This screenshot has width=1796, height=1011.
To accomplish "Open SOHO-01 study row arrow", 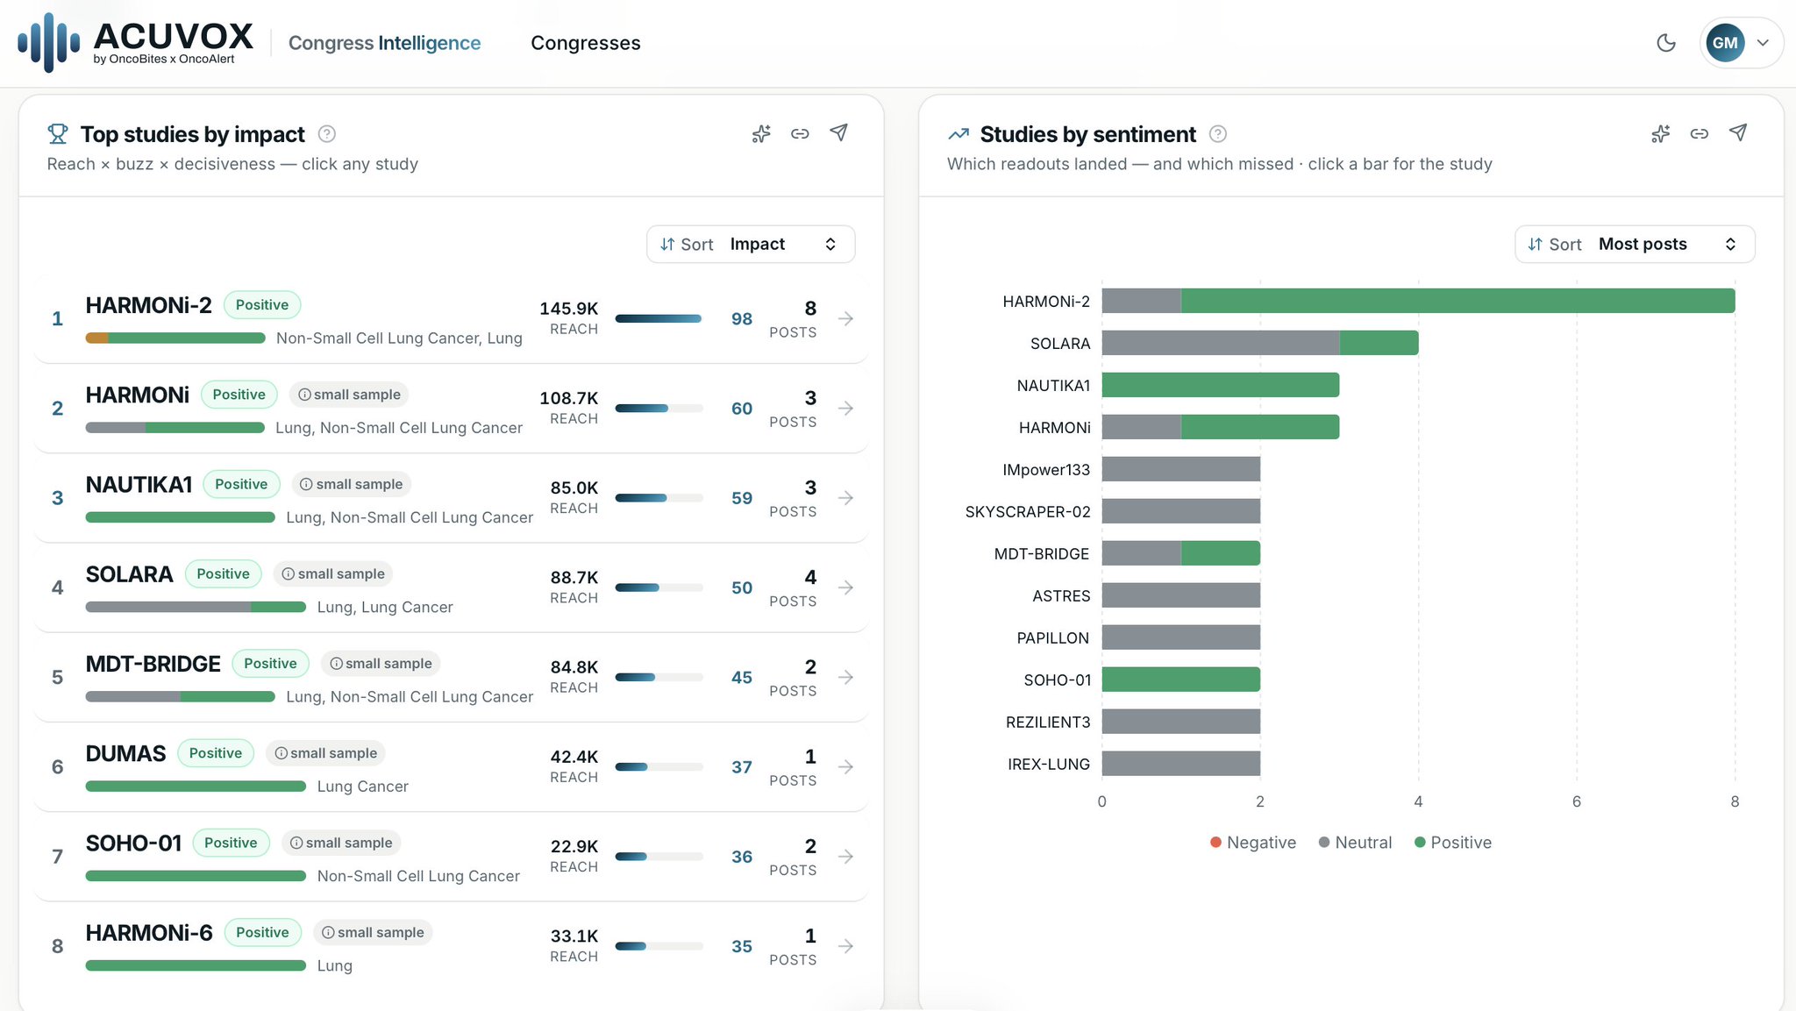I will (846, 857).
